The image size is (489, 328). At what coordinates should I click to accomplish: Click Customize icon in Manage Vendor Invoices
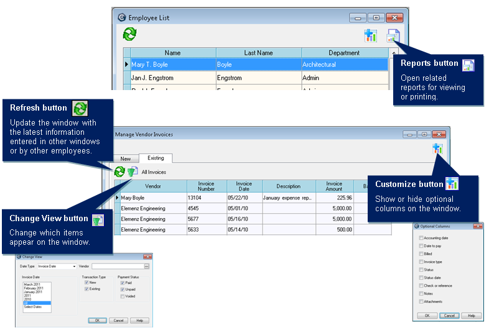[x=437, y=148]
